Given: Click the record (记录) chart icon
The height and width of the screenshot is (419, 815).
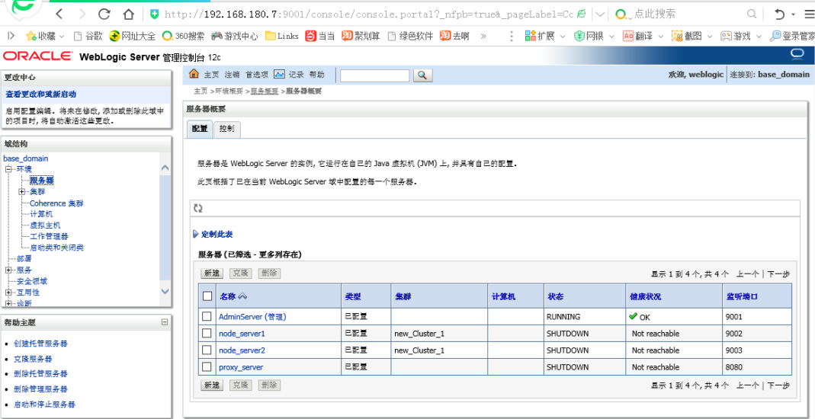Looking at the screenshot, I should [x=279, y=75].
